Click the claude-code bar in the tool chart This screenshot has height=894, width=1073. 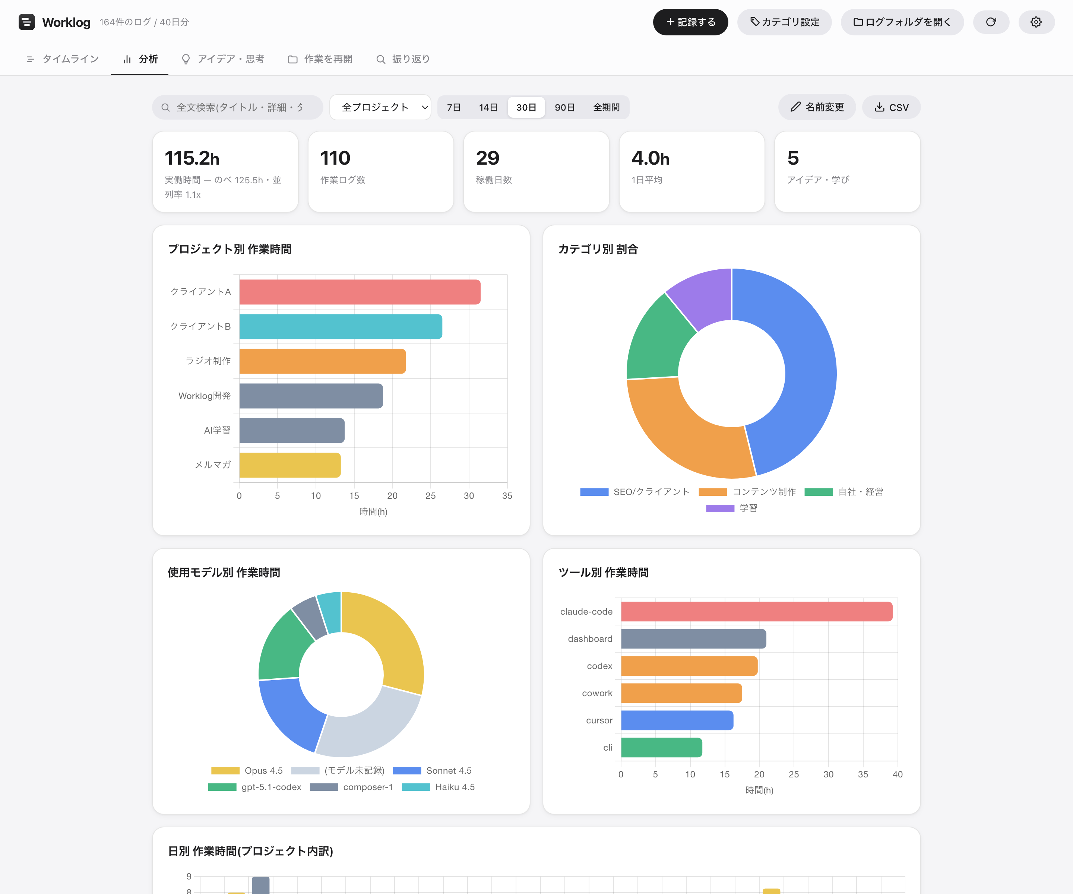pyautogui.click(x=757, y=612)
